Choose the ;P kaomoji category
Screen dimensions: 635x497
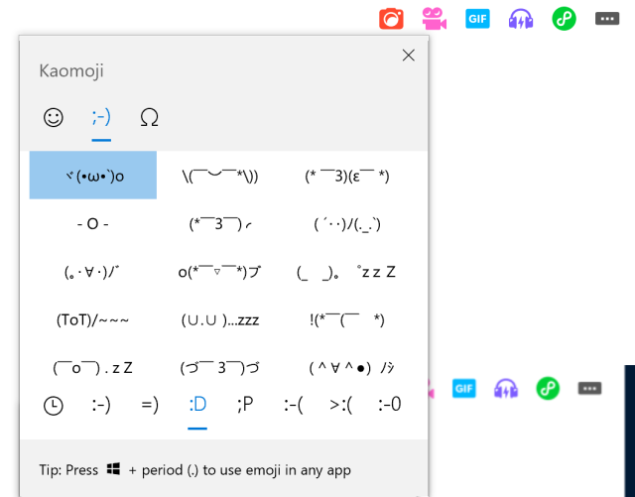tap(245, 405)
